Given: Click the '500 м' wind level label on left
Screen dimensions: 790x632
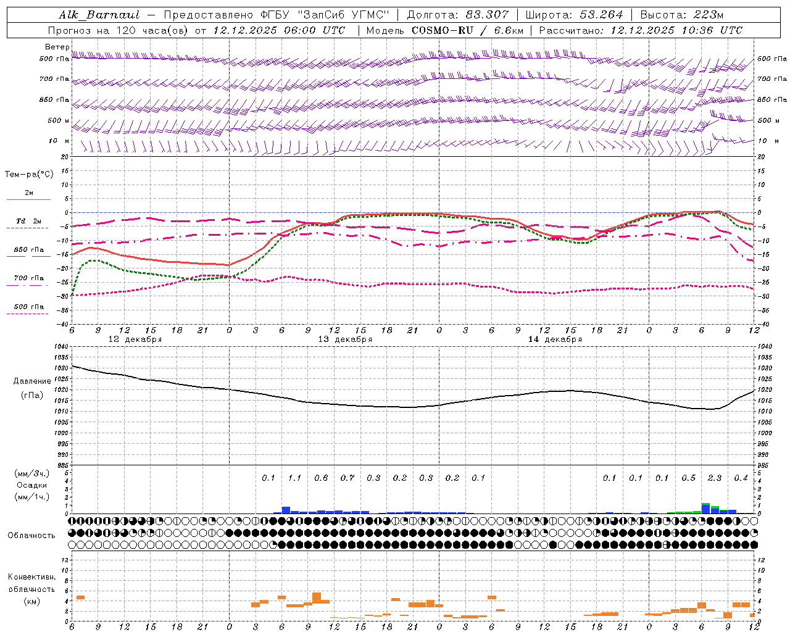Looking at the screenshot, I should point(59,120).
